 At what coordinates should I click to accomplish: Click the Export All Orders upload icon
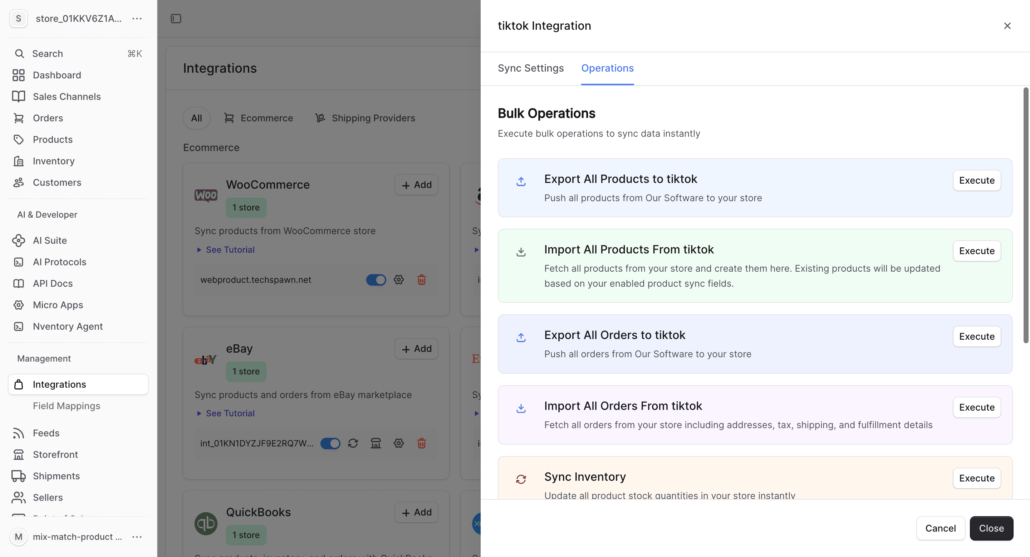(521, 337)
